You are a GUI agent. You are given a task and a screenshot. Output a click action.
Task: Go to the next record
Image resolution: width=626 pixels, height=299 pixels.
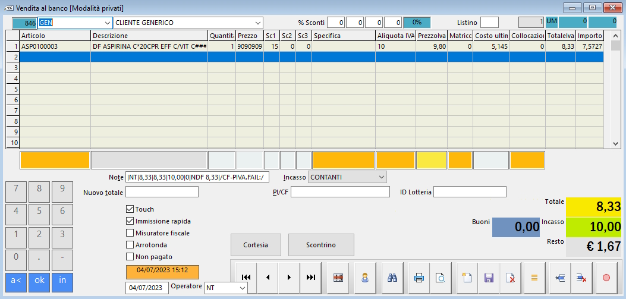click(290, 277)
